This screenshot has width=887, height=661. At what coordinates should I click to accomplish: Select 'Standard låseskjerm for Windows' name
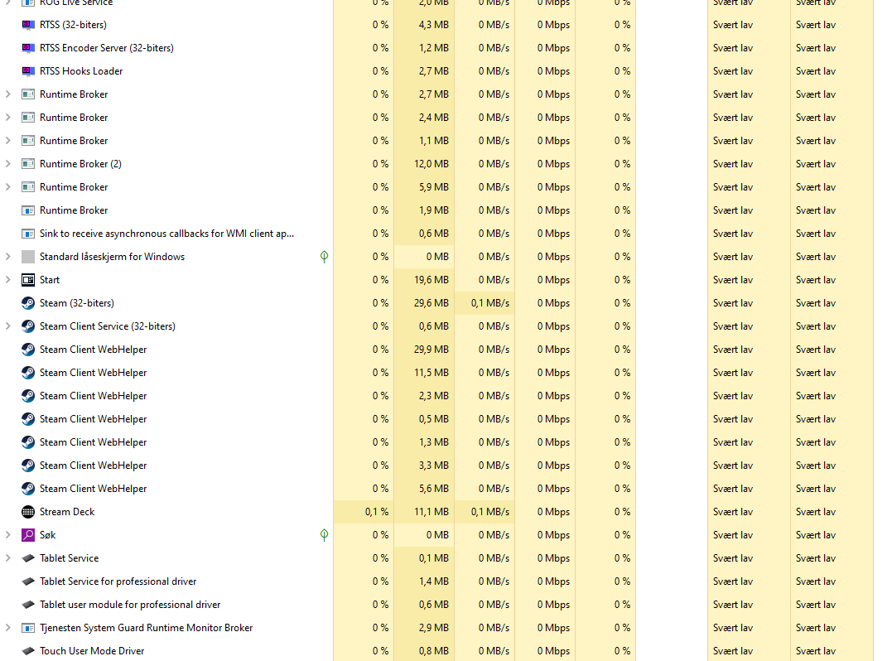(x=112, y=257)
